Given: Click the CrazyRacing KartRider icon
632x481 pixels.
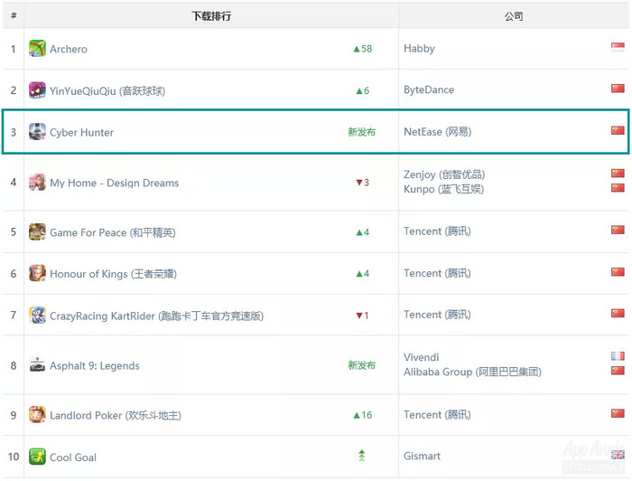Looking at the screenshot, I should coord(37,316).
